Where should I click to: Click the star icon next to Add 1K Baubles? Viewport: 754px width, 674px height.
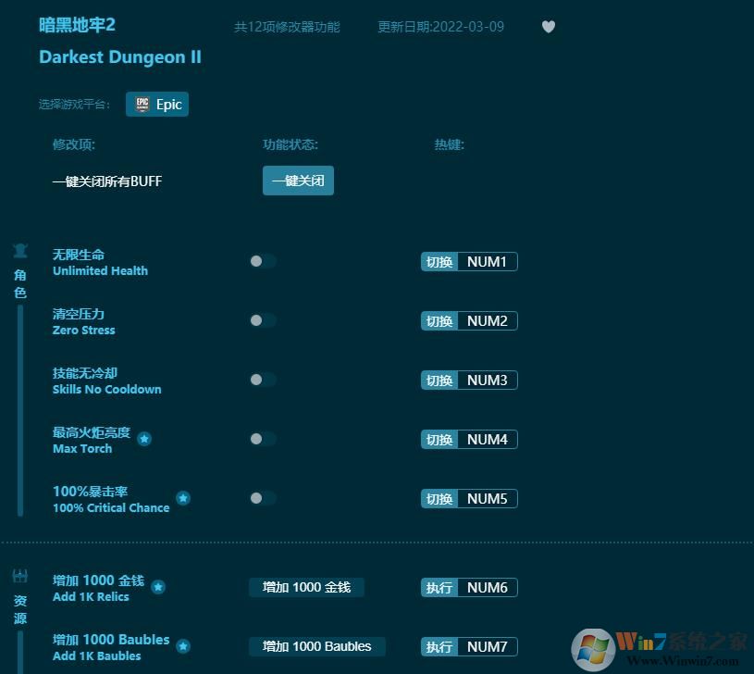(182, 647)
